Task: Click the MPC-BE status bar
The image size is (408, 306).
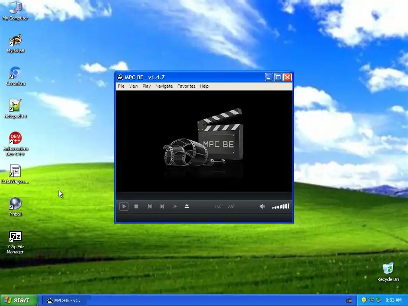Action: click(x=204, y=218)
